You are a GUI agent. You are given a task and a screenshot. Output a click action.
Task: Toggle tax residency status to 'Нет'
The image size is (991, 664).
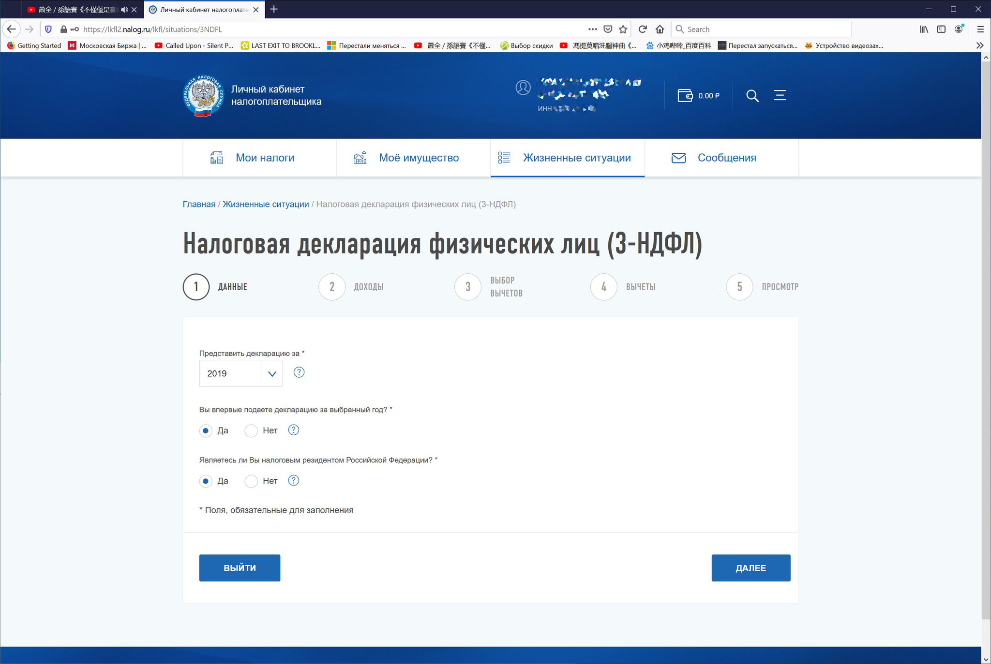pyautogui.click(x=251, y=480)
